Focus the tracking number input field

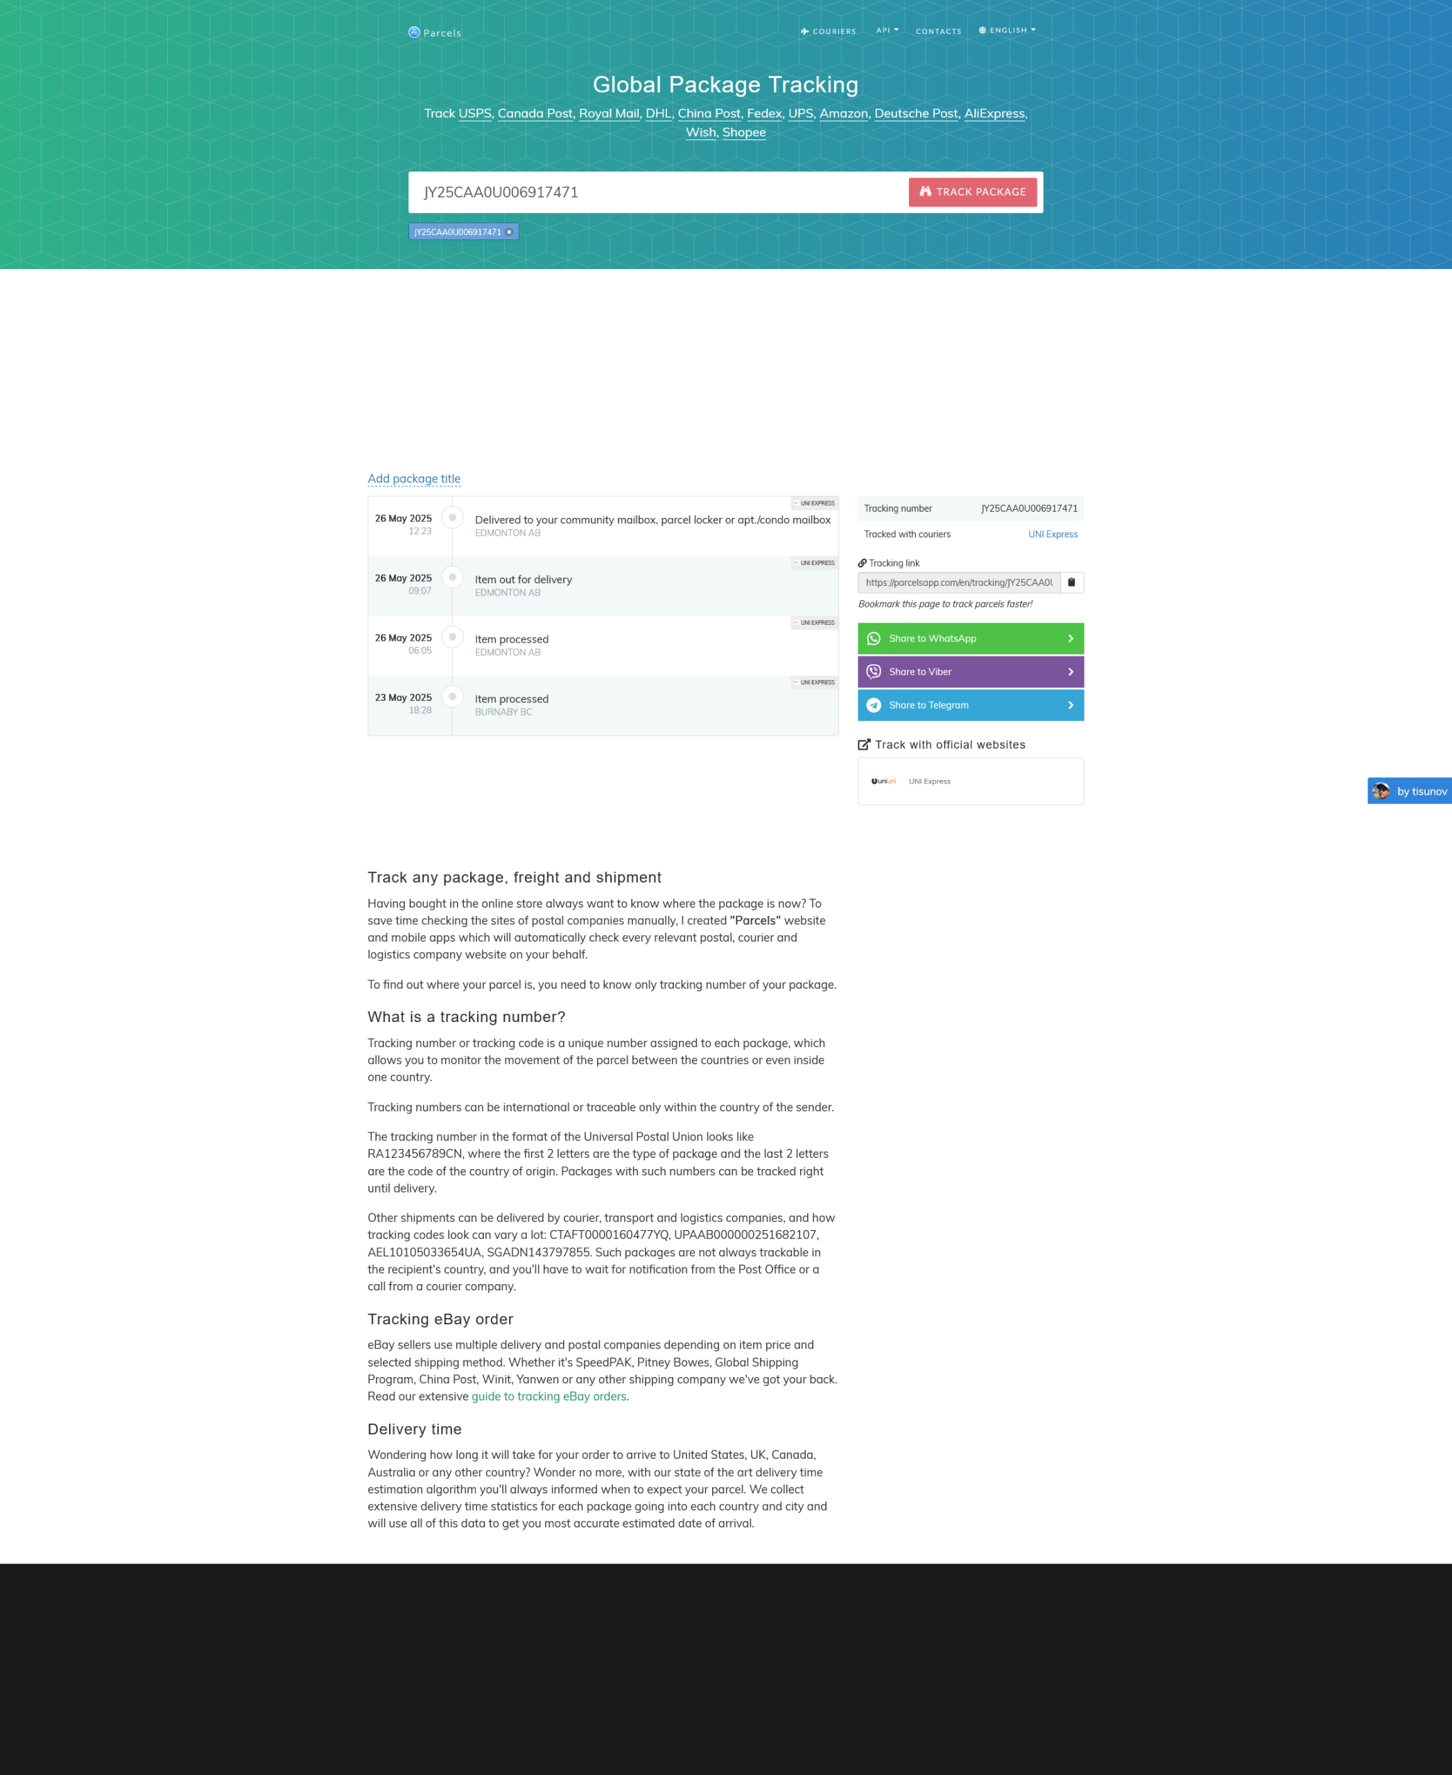click(x=661, y=192)
